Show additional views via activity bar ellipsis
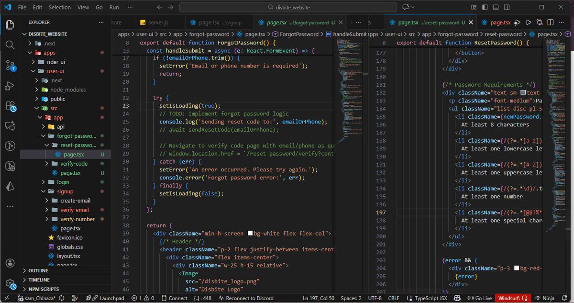 (10, 206)
